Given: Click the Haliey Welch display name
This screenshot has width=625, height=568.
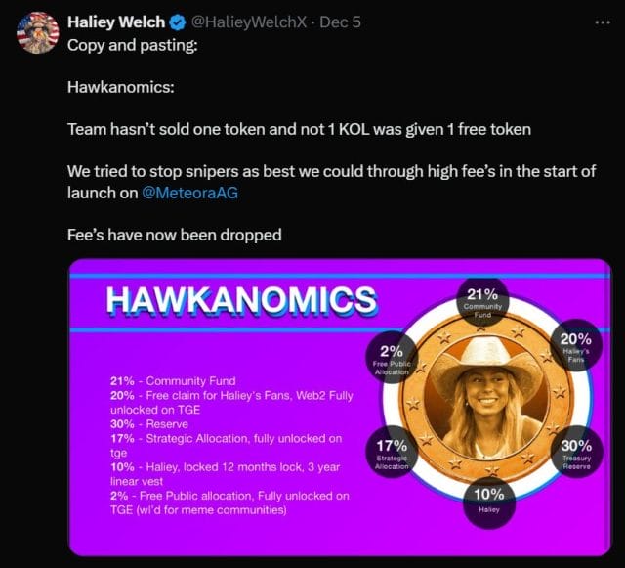Looking at the screenshot, I should tap(116, 22).
